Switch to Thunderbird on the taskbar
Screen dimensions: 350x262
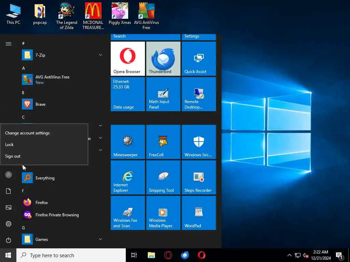pyautogui.click(x=185, y=255)
